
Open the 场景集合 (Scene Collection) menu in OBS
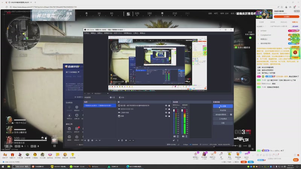128,33
